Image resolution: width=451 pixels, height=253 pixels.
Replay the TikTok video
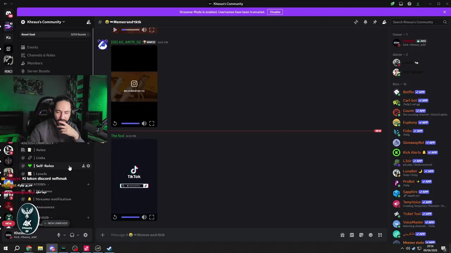[115, 217]
